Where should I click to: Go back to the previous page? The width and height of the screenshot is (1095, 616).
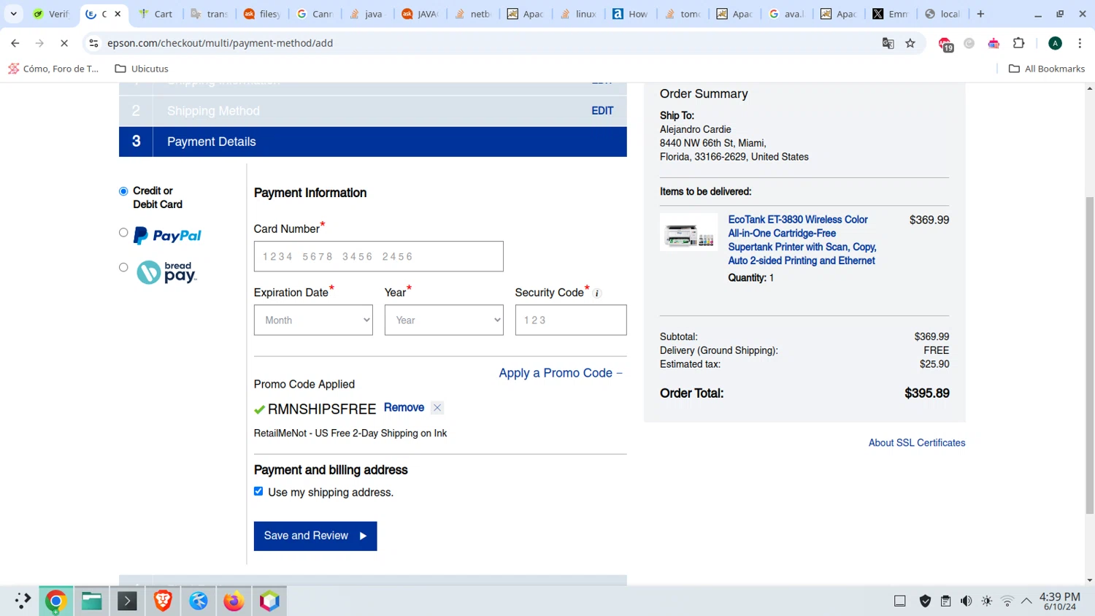[15, 43]
